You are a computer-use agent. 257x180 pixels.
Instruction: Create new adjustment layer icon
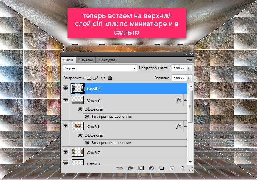152,168
